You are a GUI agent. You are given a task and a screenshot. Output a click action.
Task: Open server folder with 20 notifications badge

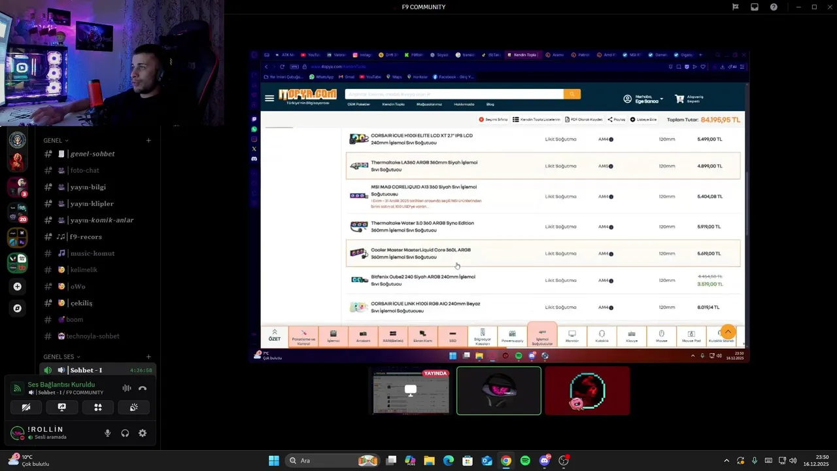pos(18,212)
